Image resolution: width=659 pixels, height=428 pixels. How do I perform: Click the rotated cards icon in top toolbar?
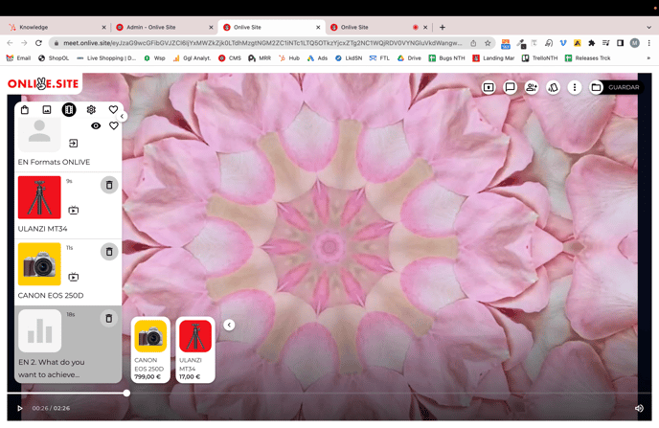(553, 87)
